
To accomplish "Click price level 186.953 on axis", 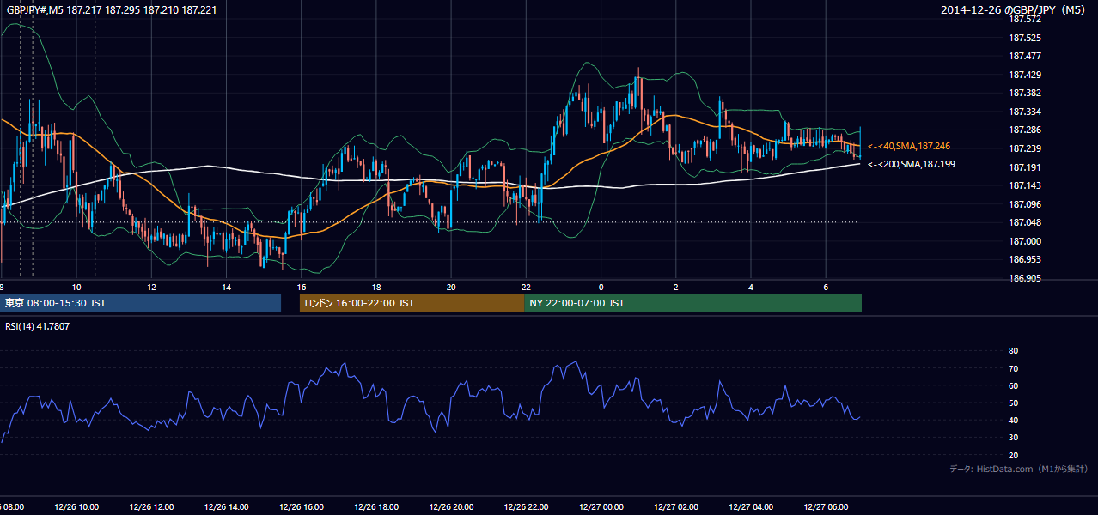I will (1025, 260).
